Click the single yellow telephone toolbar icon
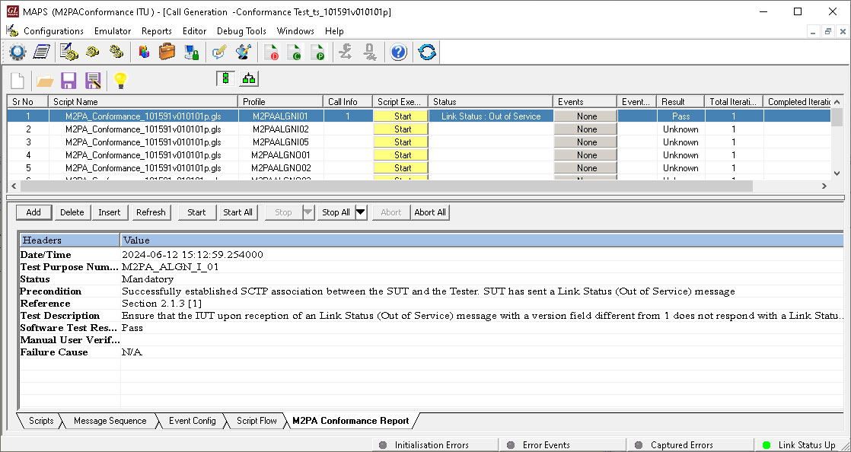Viewport: 851px width, 452px height. click(x=93, y=52)
